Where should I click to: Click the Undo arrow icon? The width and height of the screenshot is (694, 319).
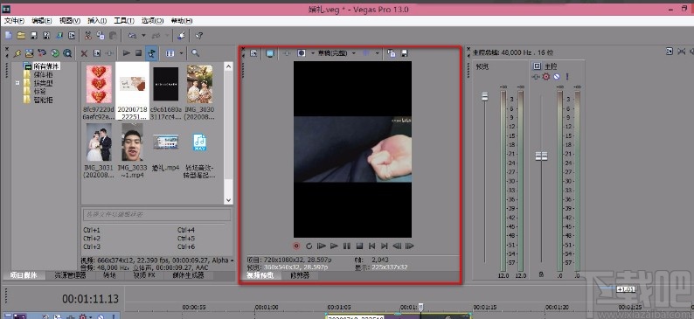(132, 35)
